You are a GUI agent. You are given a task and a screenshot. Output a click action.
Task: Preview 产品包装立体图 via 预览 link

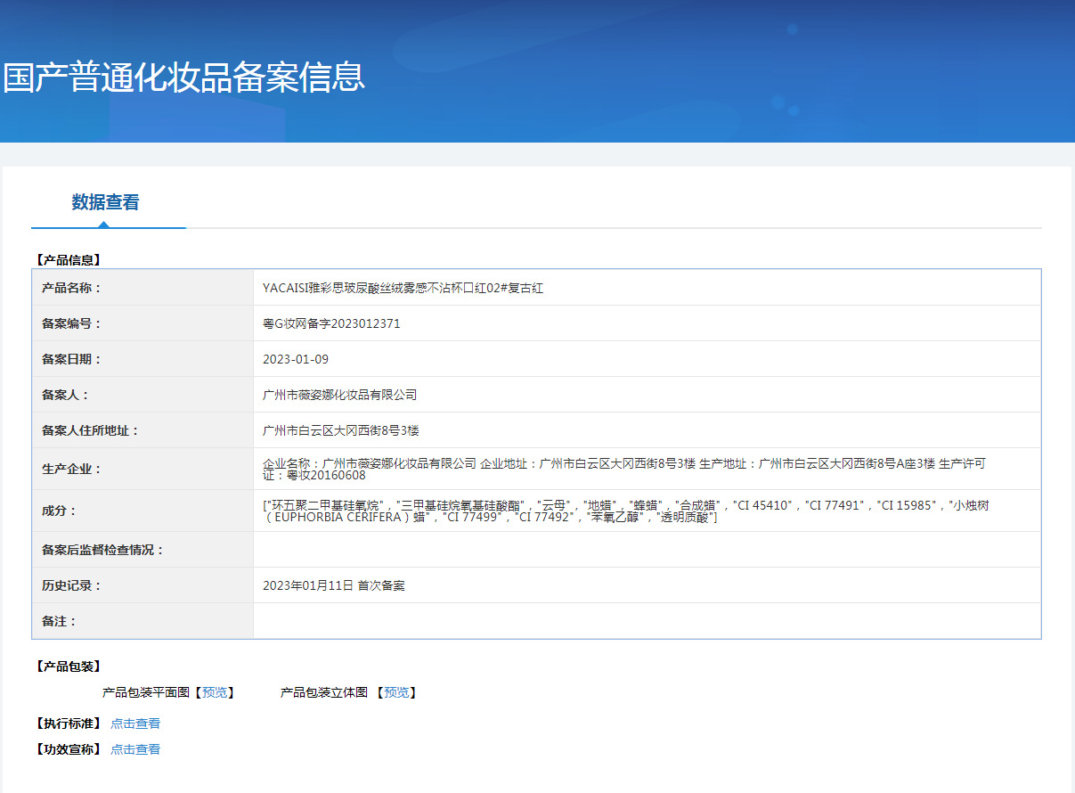pyautogui.click(x=397, y=692)
